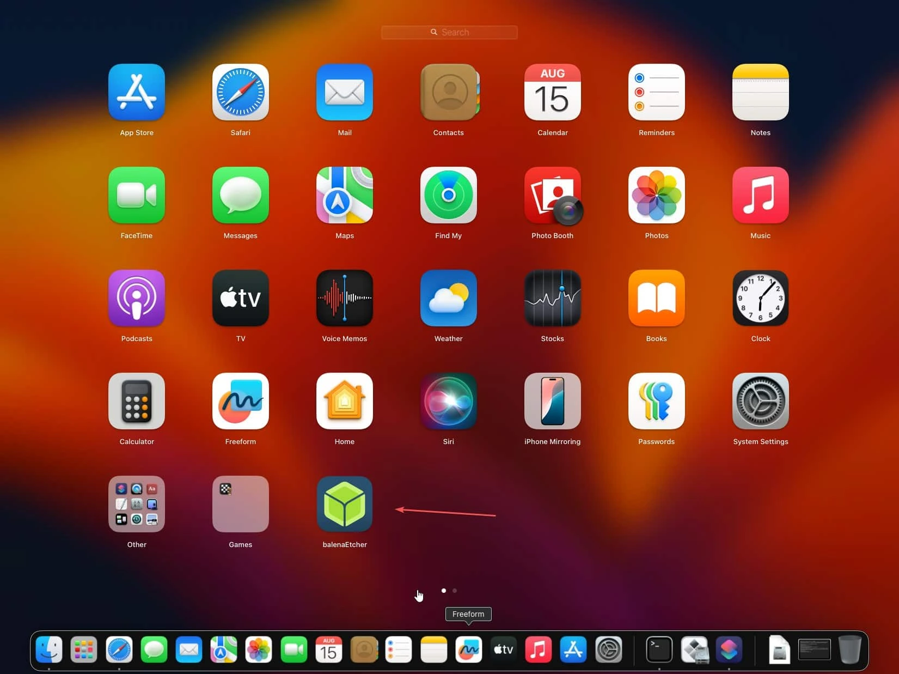Open Notes from the Dock
This screenshot has height=674, width=899.
point(434,649)
